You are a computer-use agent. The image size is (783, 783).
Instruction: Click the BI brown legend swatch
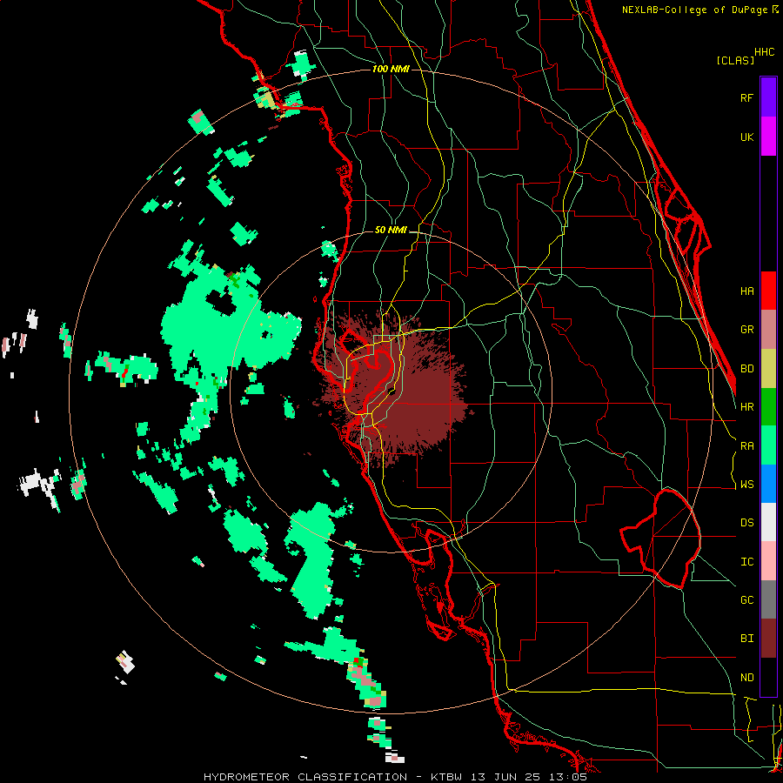point(768,639)
